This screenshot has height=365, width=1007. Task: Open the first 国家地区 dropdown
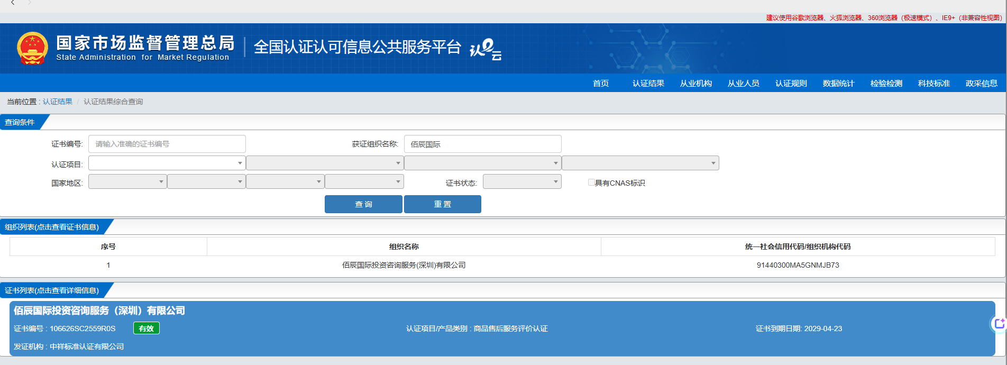(127, 181)
